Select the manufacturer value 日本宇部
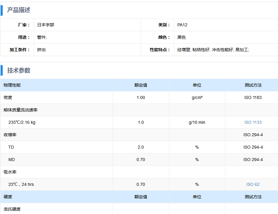 click(x=46, y=25)
